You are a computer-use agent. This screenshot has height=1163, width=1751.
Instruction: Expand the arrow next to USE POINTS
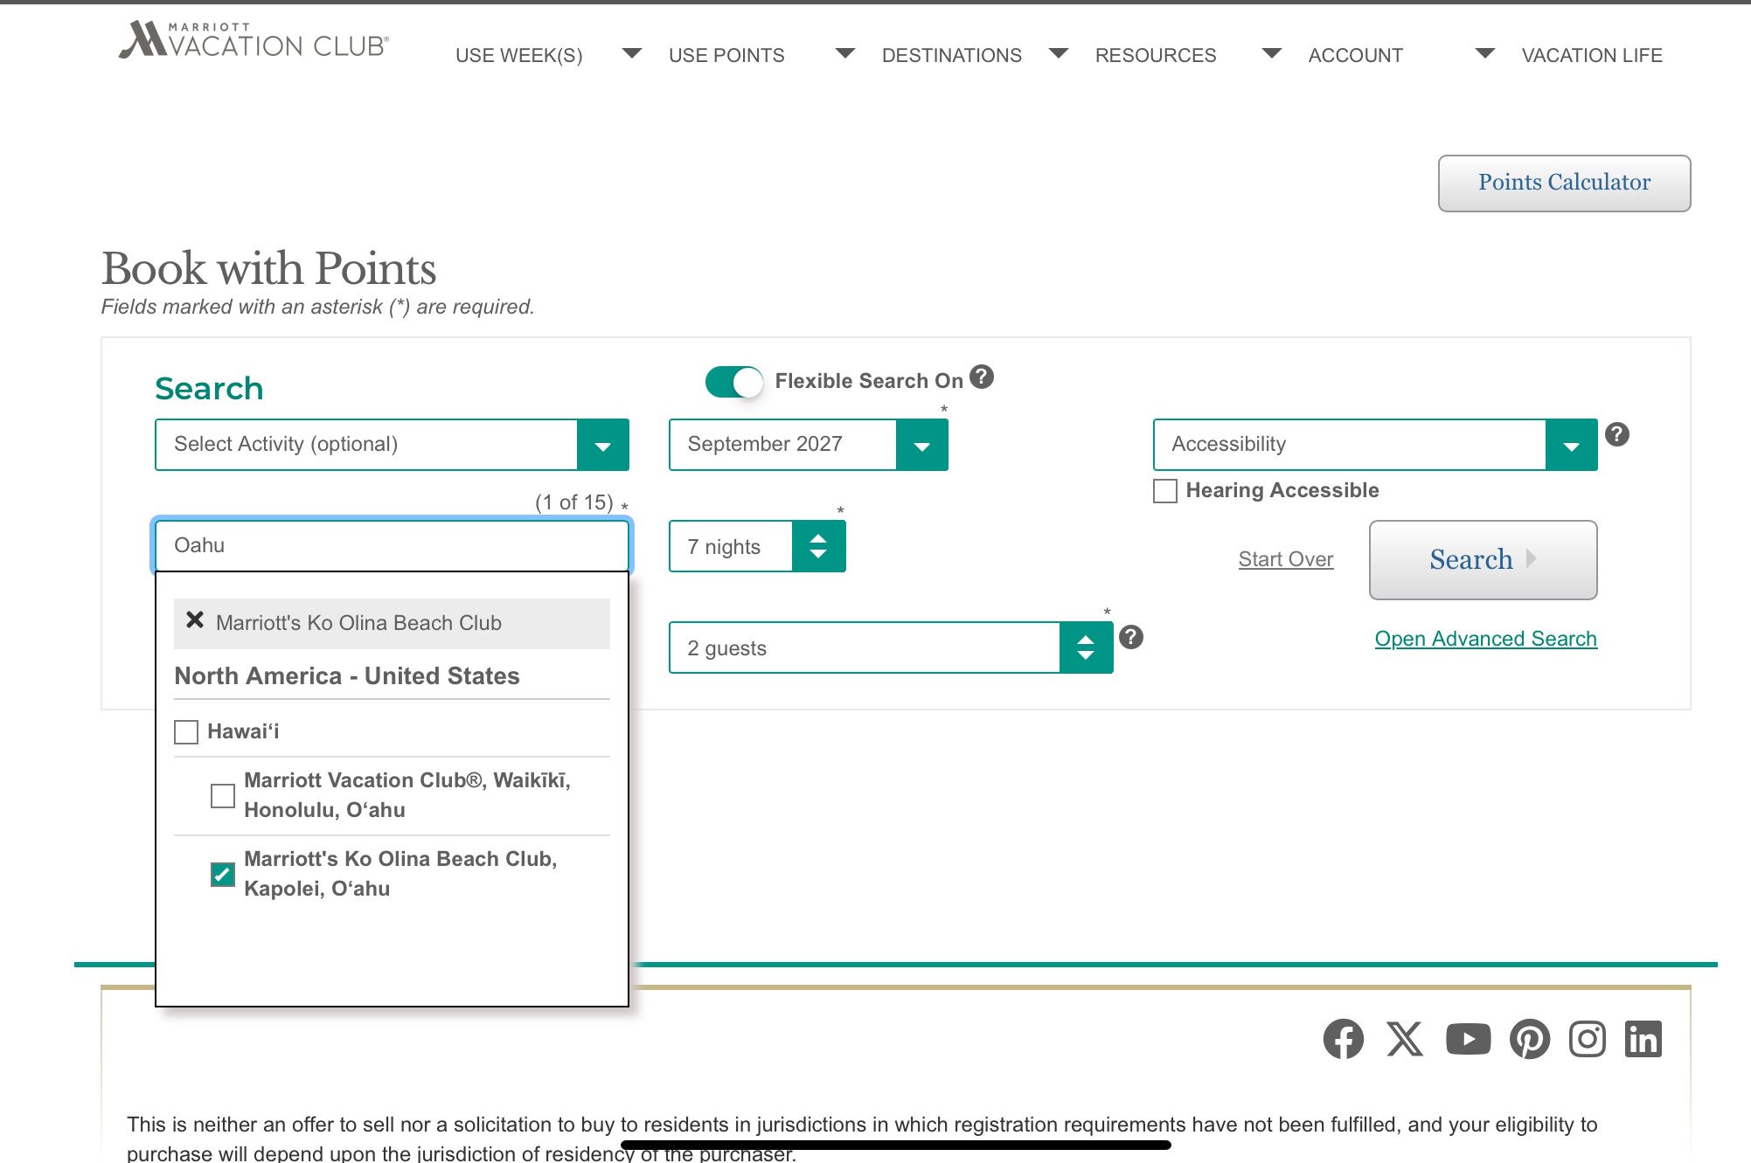click(845, 54)
